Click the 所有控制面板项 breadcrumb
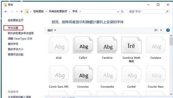Viewport: 173px width, 98px height. point(58,12)
